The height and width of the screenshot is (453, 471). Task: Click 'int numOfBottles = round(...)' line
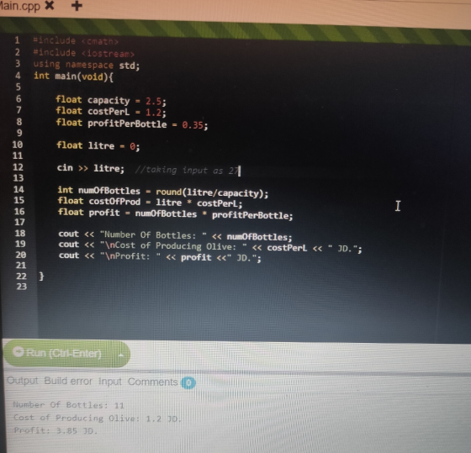point(163,192)
